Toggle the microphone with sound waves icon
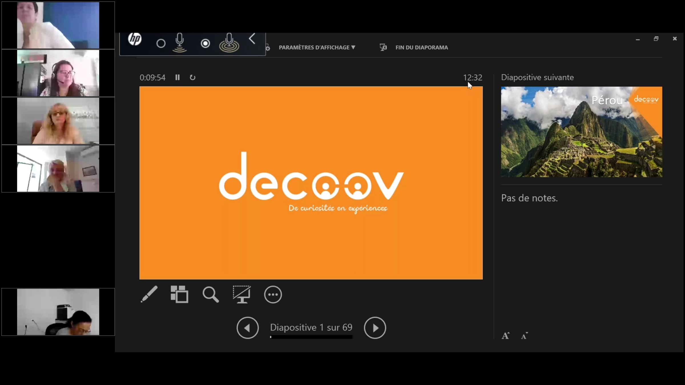The width and height of the screenshot is (685, 385). 229,43
